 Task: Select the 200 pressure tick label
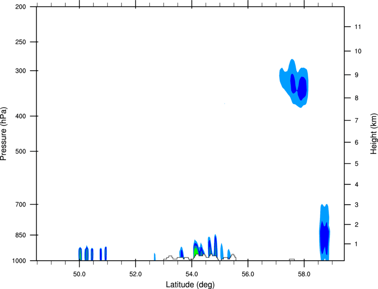[x=20, y=7]
